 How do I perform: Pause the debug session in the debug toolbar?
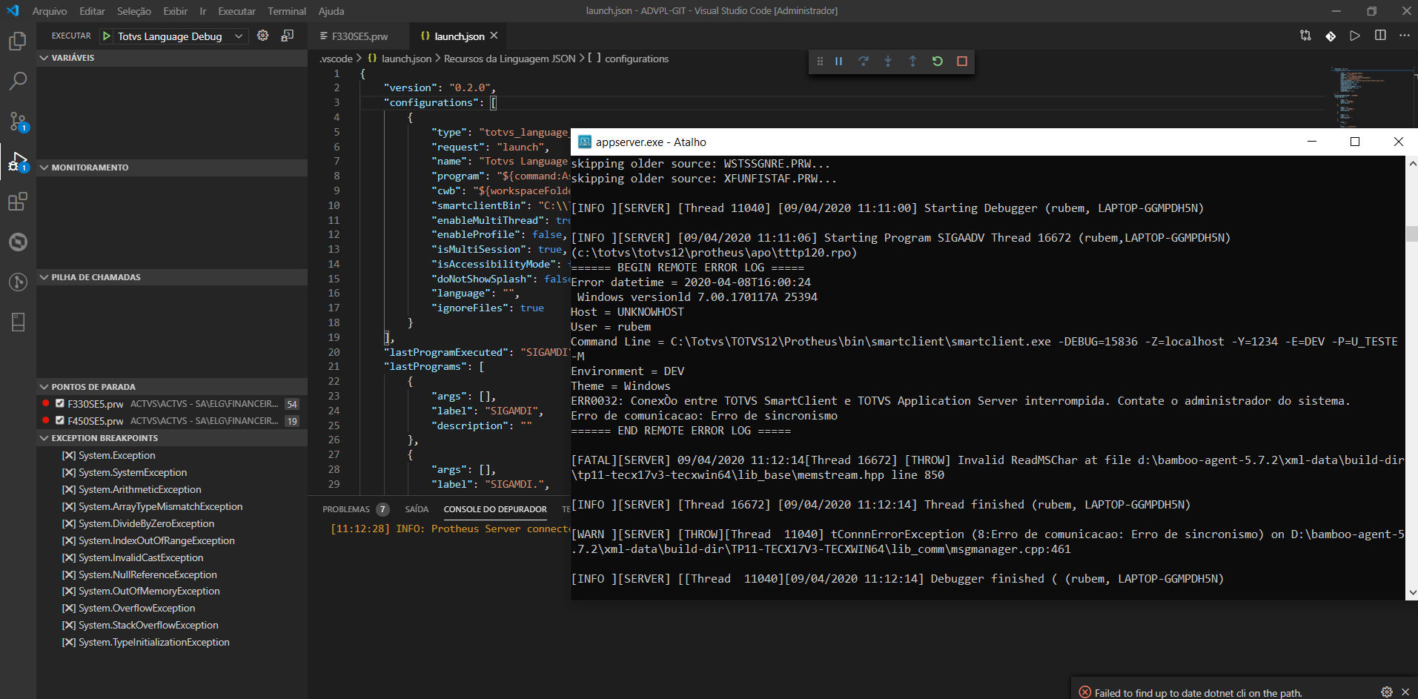point(838,62)
